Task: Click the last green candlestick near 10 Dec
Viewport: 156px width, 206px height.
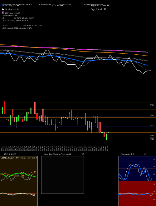Action: pyautogui.click(x=106, y=137)
